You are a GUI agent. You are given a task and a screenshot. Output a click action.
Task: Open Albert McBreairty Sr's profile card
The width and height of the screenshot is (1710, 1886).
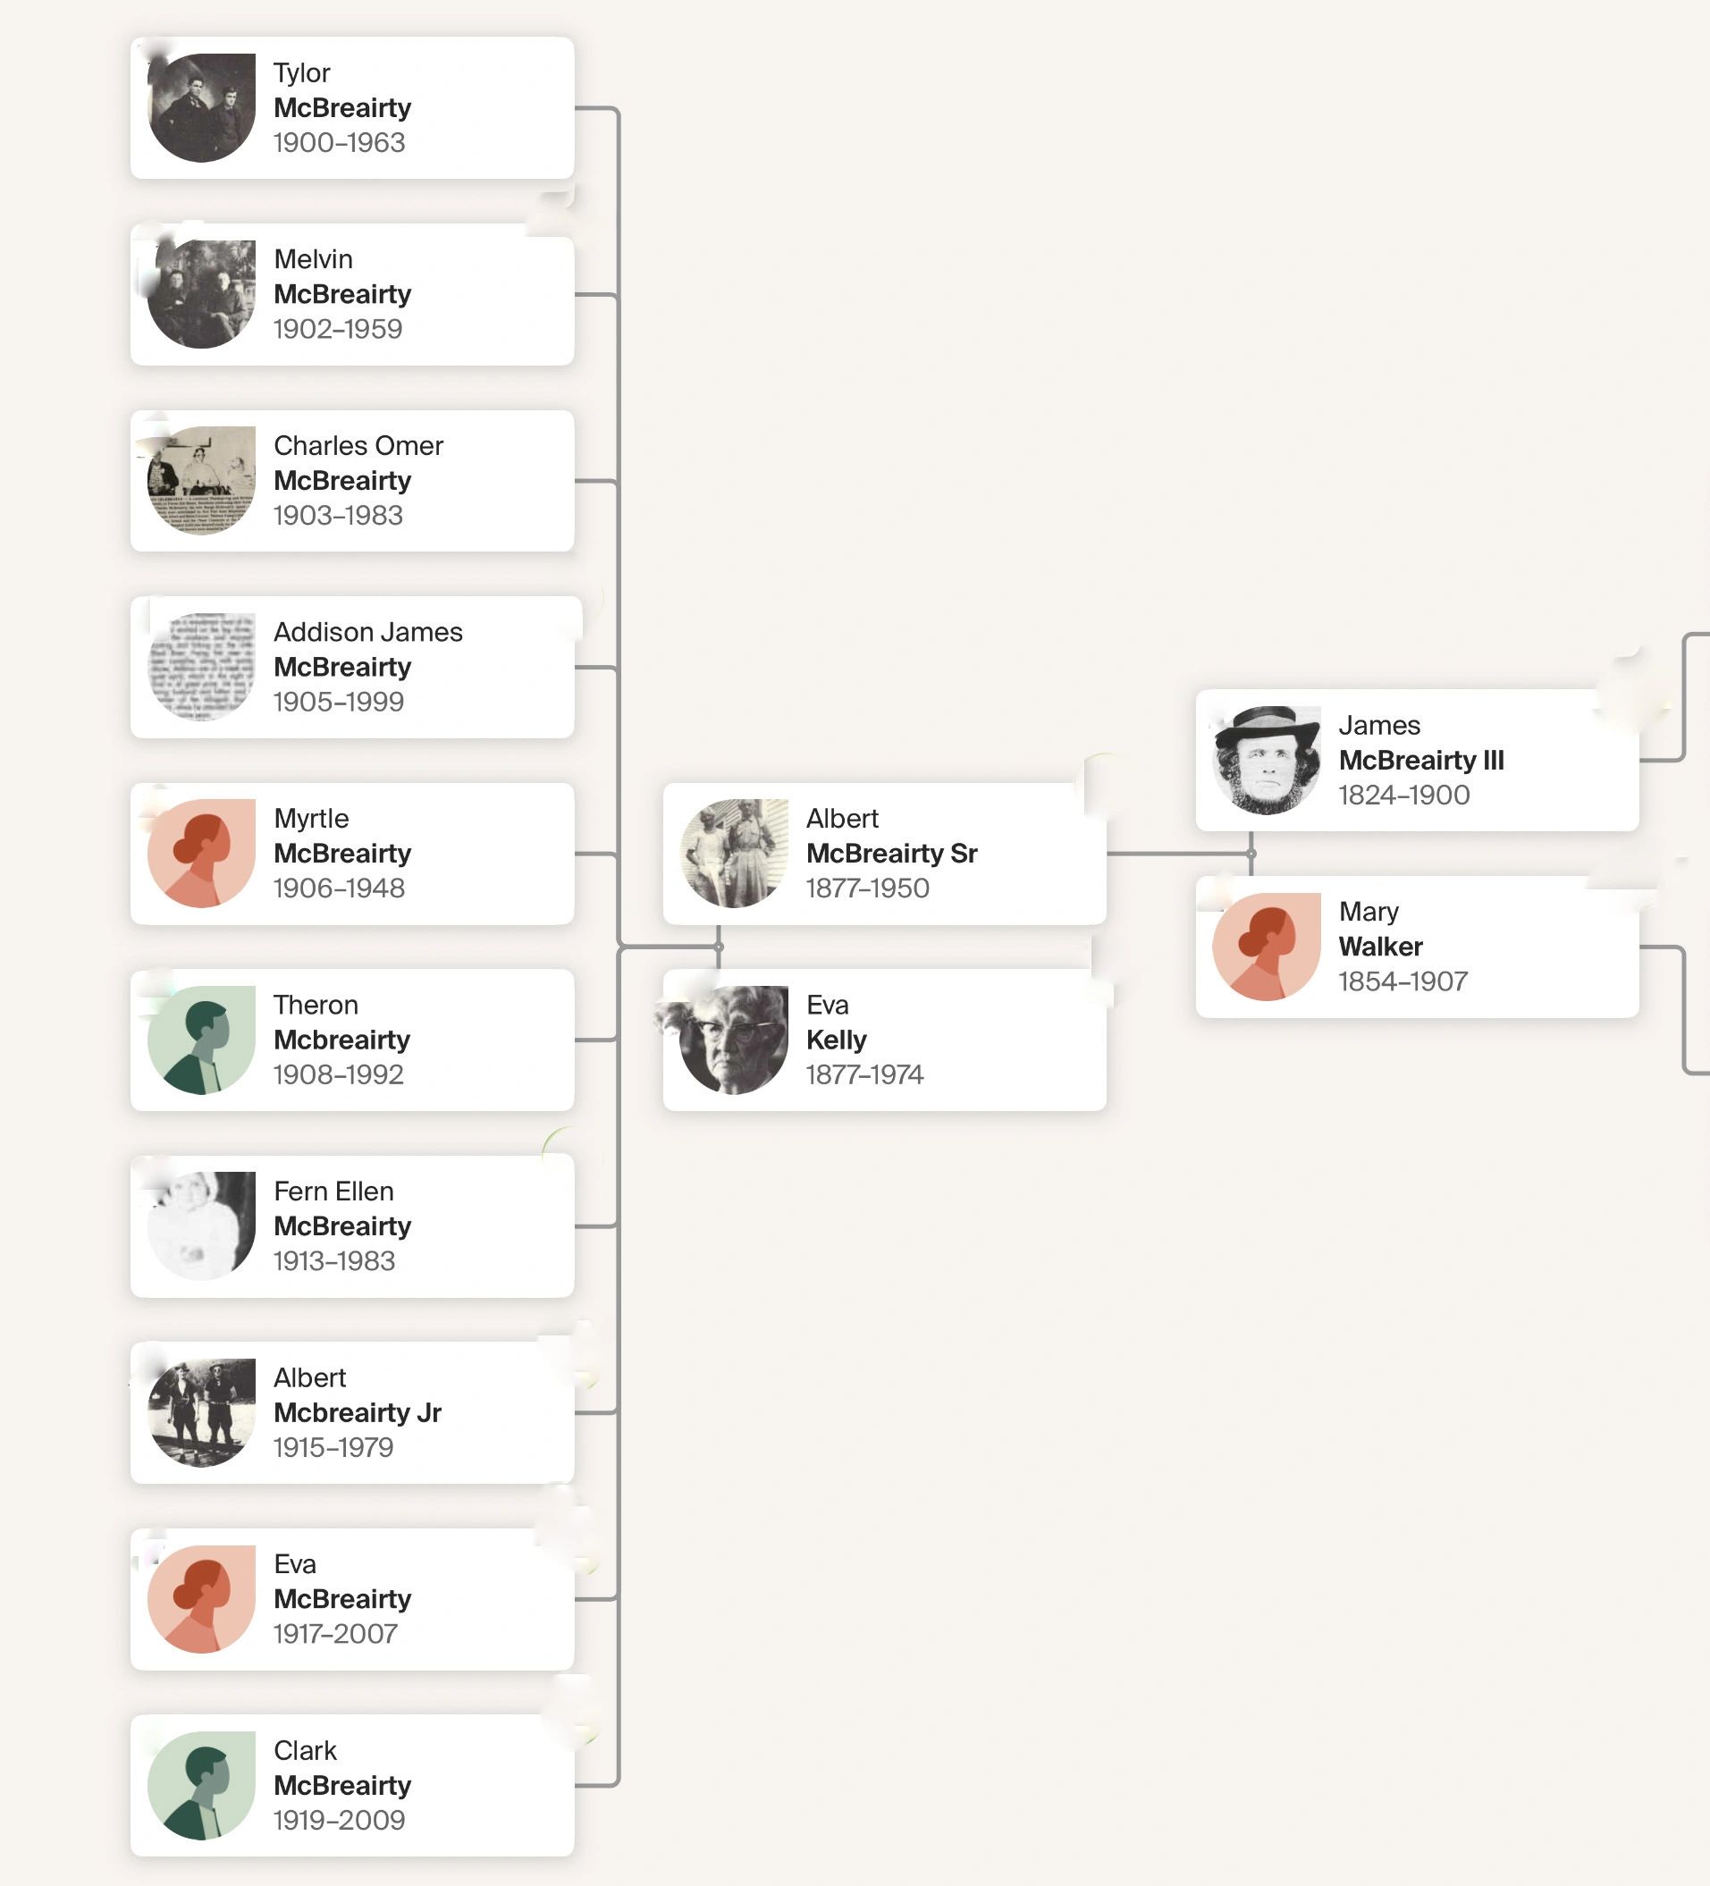(884, 854)
